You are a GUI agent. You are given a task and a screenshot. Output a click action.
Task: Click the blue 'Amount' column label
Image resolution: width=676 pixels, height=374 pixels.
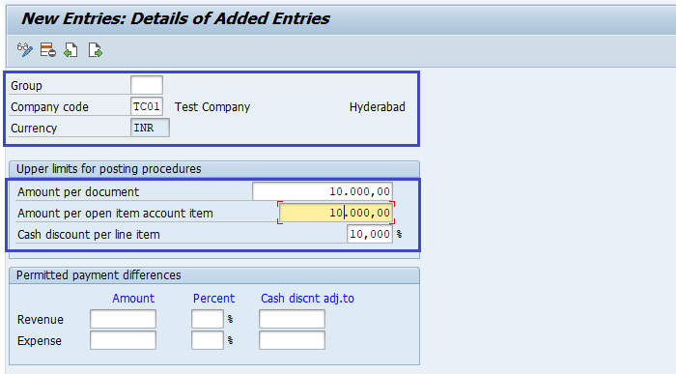(x=133, y=298)
